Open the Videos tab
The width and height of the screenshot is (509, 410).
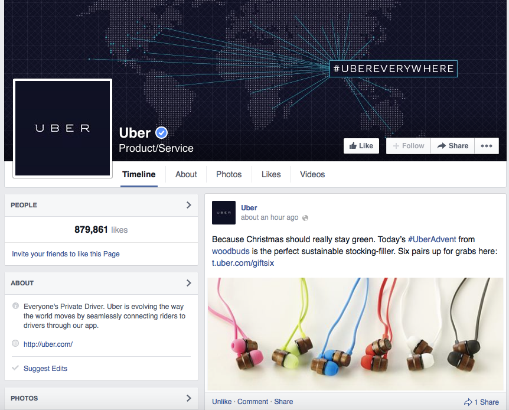point(312,174)
